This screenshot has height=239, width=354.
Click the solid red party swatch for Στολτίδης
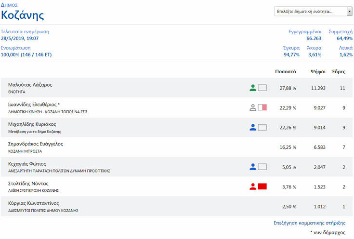coord(262,186)
